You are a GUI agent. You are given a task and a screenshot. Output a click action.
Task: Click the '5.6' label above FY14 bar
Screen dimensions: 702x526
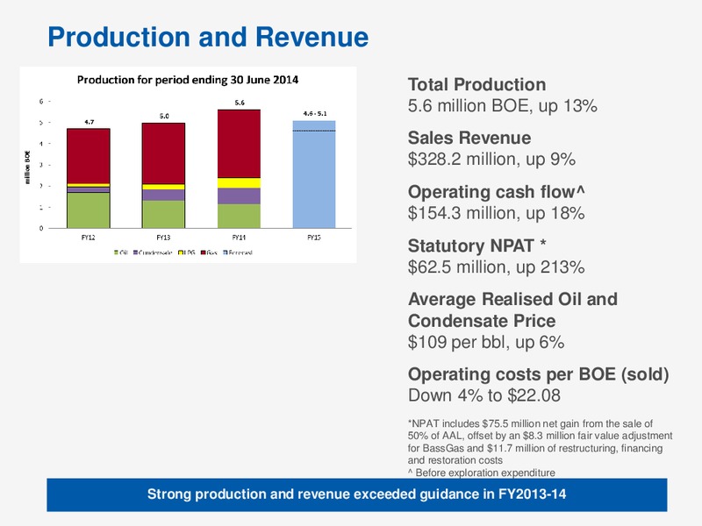pyautogui.click(x=240, y=103)
